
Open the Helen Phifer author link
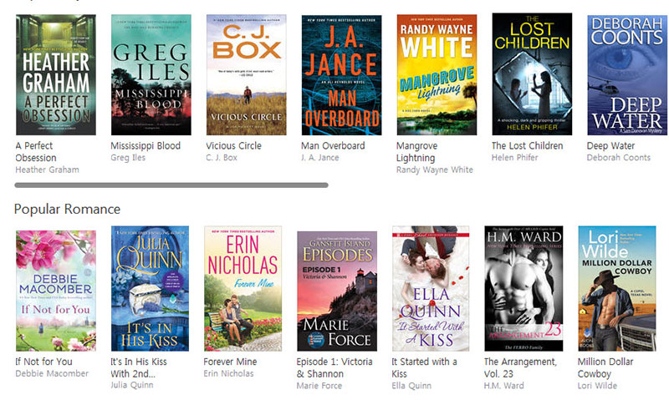[x=514, y=158]
